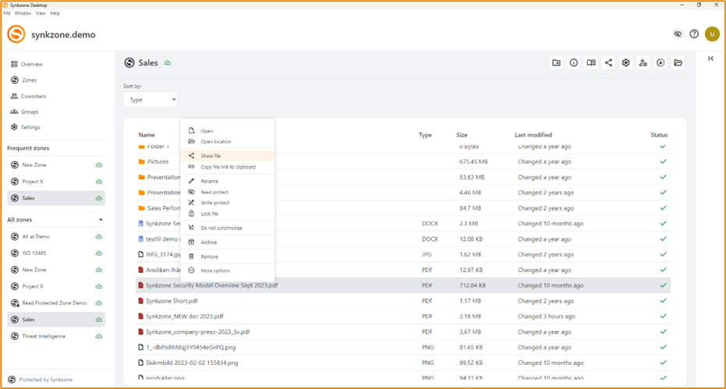Click the user avatar U button

point(712,34)
